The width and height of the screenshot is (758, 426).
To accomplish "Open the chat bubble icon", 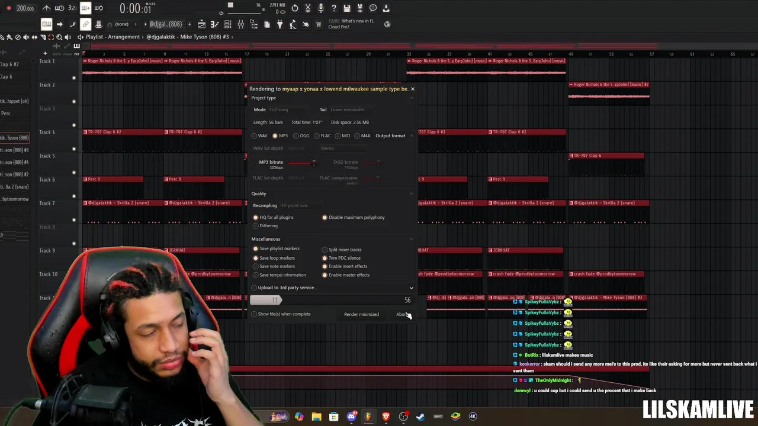I will pyautogui.click(x=373, y=8).
